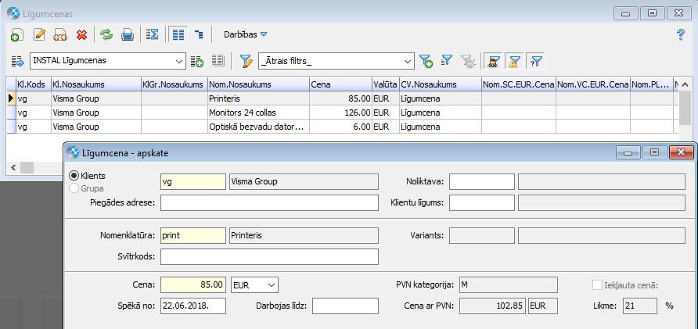698x329 pixels.
Task: Click the view record glasses icon
Action: (60, 34)
